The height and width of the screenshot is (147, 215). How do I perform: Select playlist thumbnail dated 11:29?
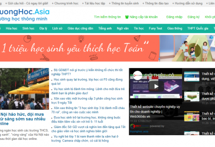click(192, 116)
